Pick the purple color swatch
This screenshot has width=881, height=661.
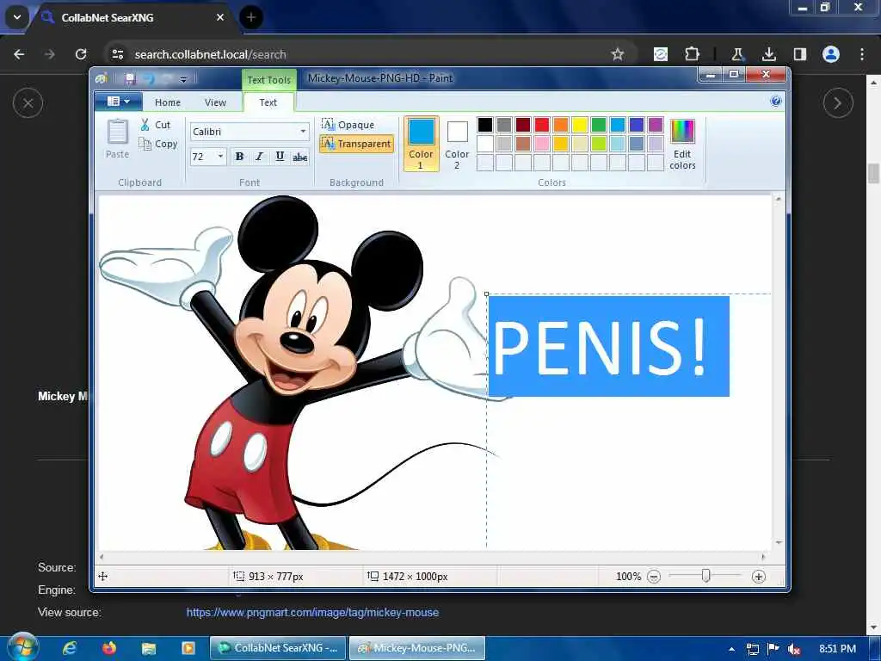655,124
